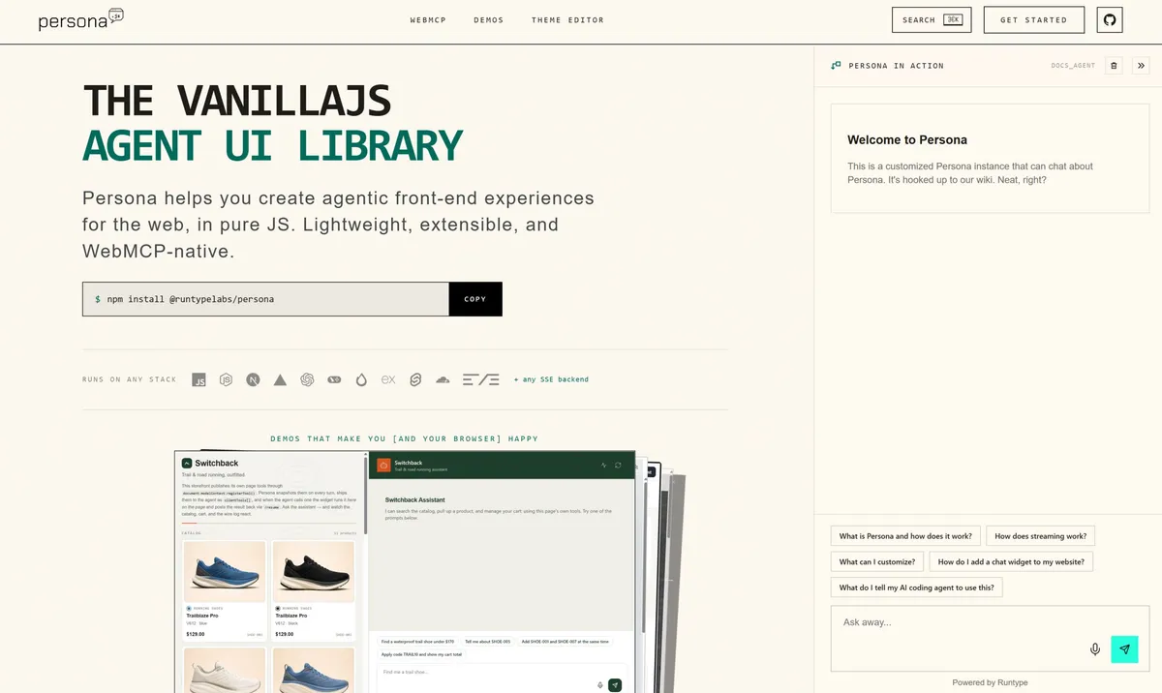Click the trash icon to clear chat
The image size is (1162, 693).
pyautogui.click(x=1114, y=66)
